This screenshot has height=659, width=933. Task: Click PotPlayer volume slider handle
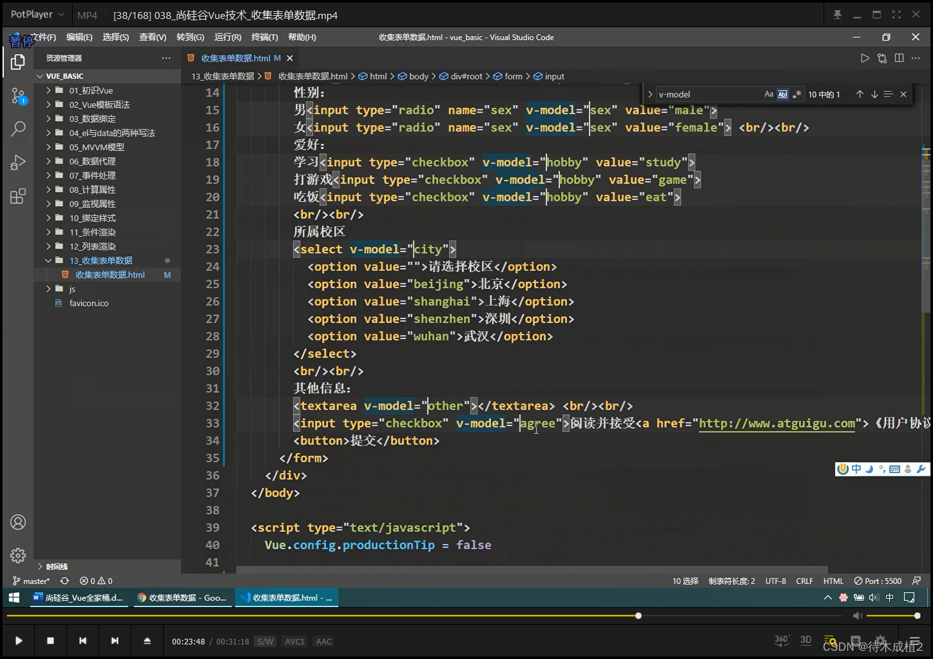(x=917, y=615)
